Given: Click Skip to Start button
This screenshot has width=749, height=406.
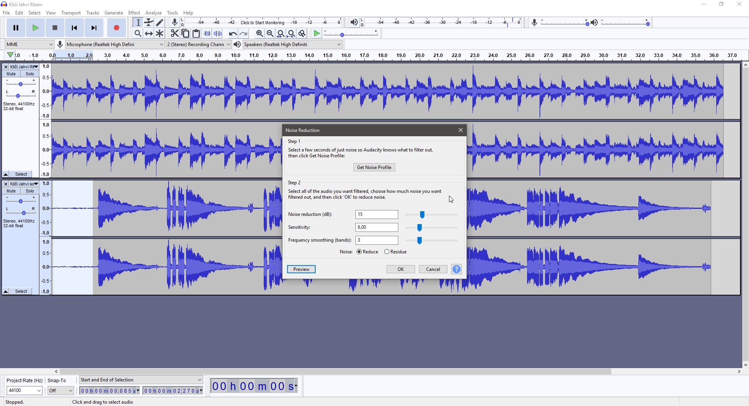Looking at the screenshot, I should [x=75, y=28].
